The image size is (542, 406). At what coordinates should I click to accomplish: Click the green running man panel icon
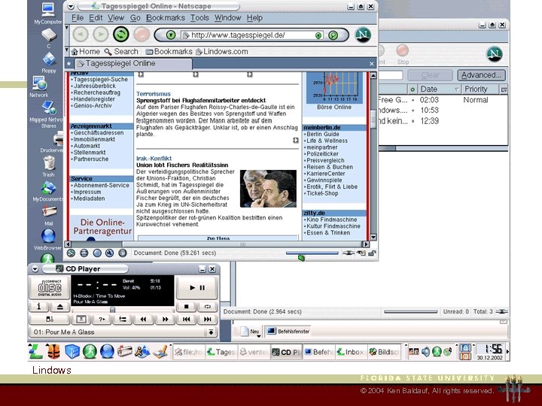coord(90,351)
